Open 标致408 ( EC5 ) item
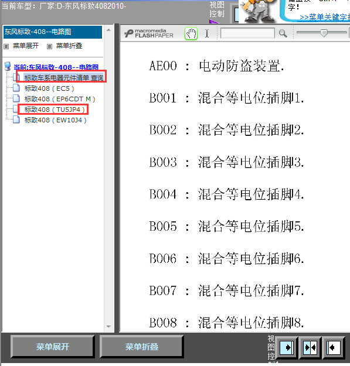This screenshot has height=366, width=350. pyautogui.click(x=49, y=88)
